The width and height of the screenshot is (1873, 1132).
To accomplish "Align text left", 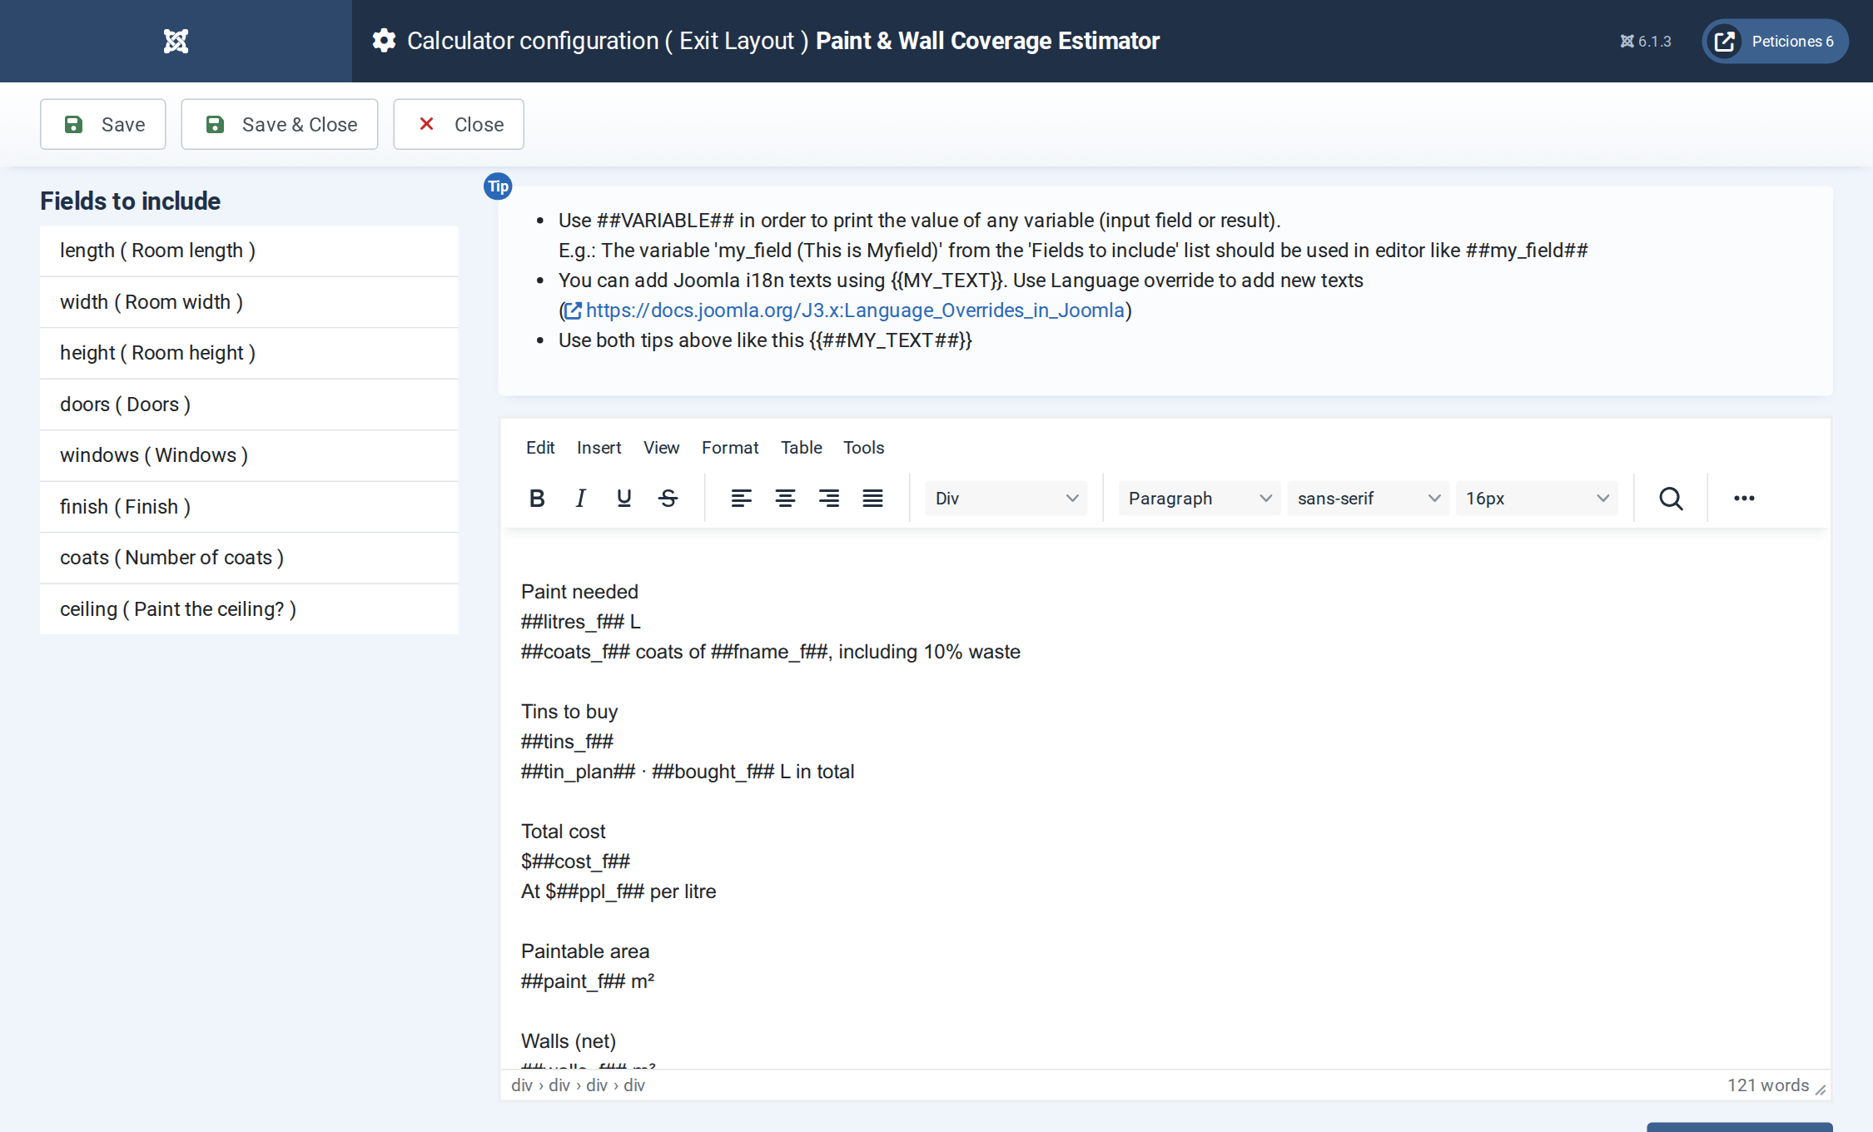I will (741, 499).
